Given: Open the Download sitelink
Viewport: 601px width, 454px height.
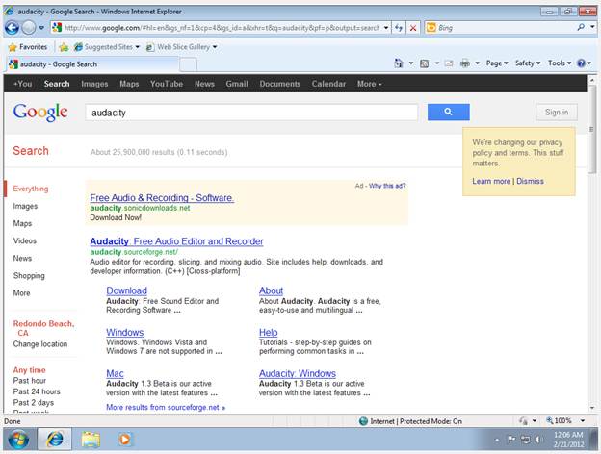Looking at the screenshot, I should [x=126, y=290].
